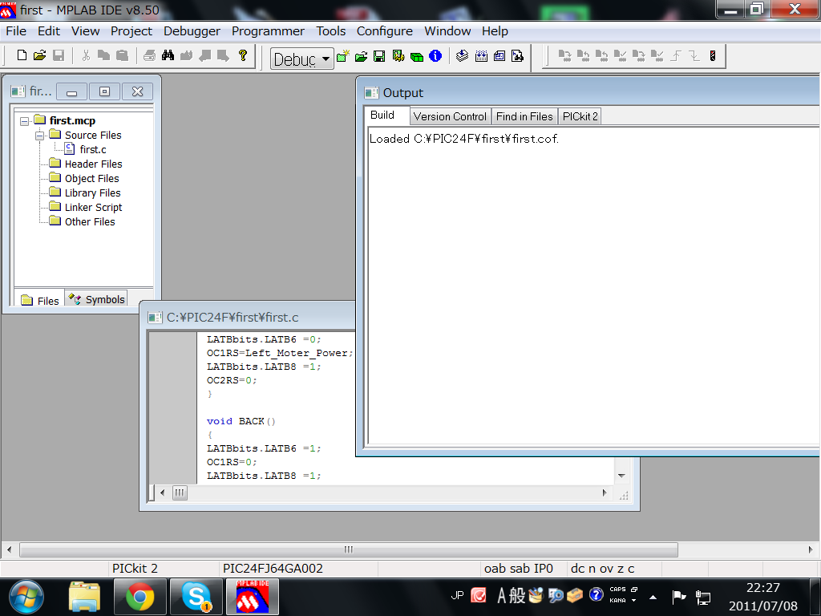
Task: Open Google Chrome from taskbar
Action: 140,597
